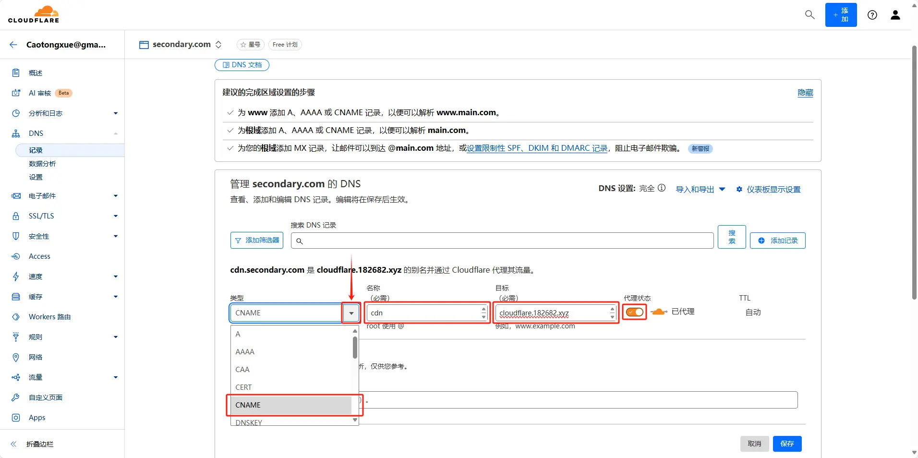Viewport: 918px width, 458px height.
Task: Open the 导入和导出 dropdown
Action: click(x=701, y=189)
